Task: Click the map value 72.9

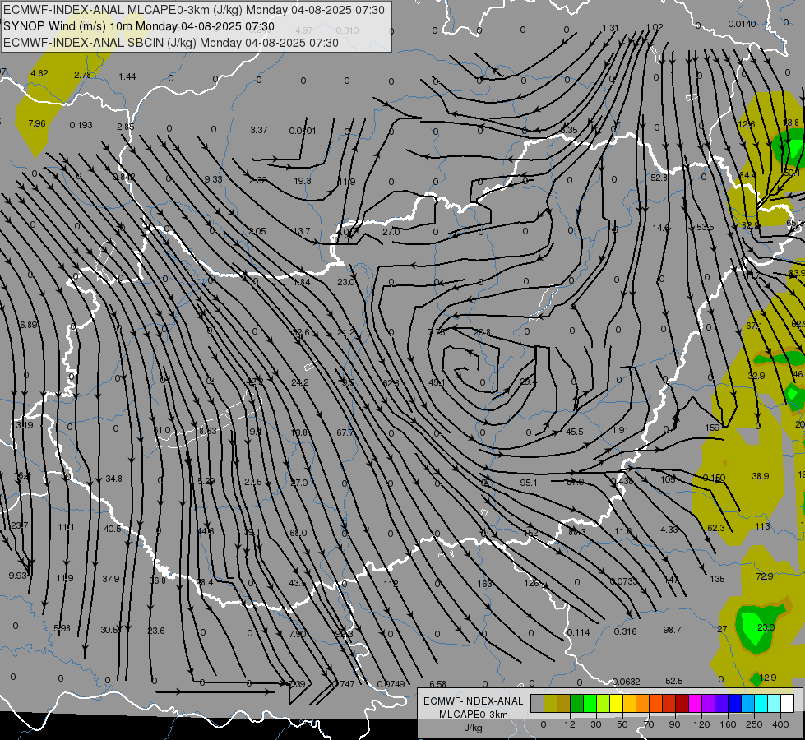Action: [x=765, y=576]
